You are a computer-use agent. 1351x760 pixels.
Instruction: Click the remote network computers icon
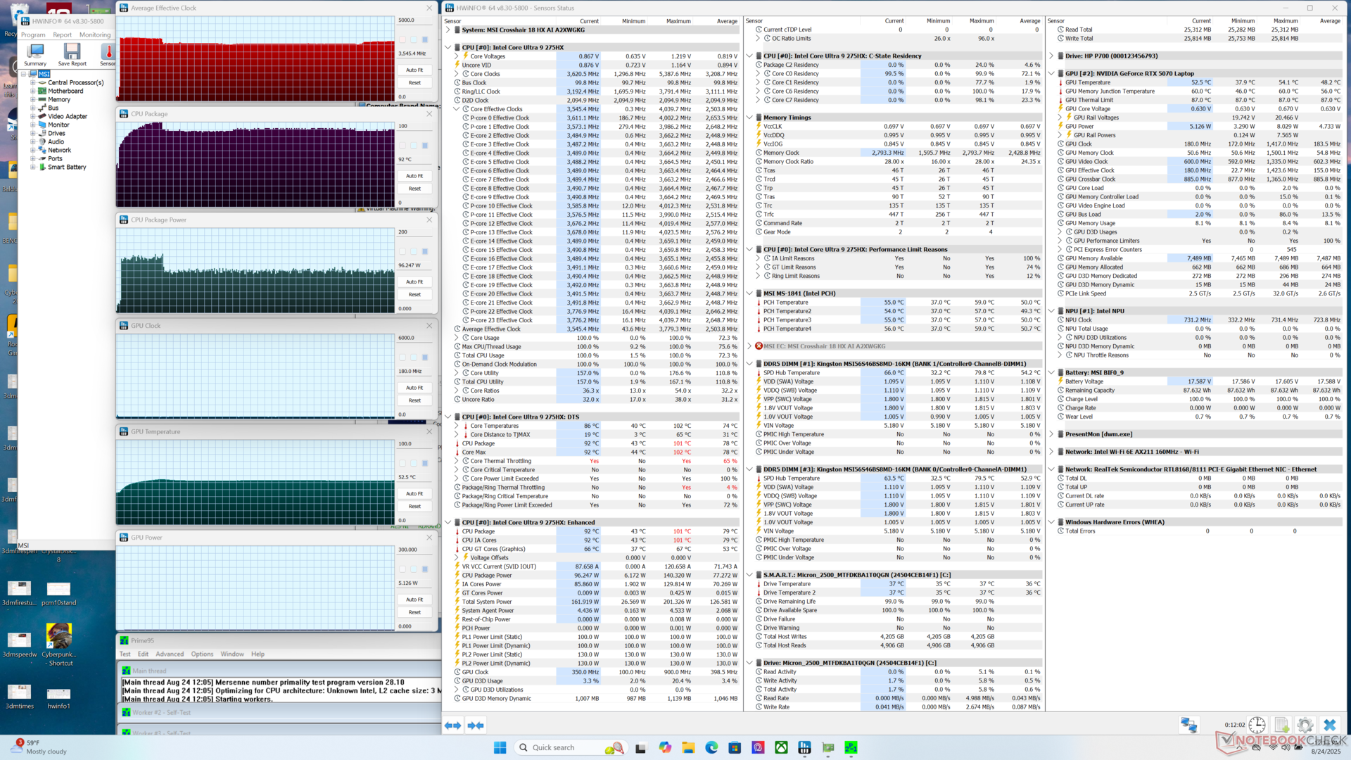[x=1189, y=725]
